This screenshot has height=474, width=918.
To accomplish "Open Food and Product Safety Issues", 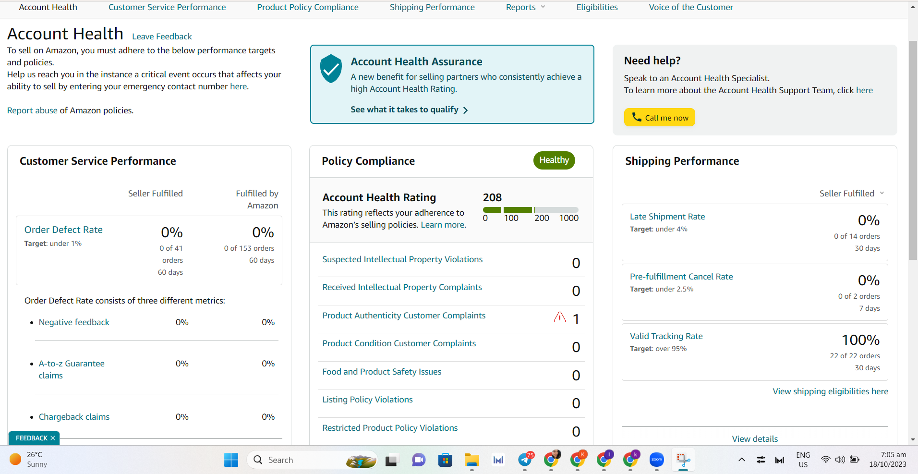I will (x=382, y=372).
